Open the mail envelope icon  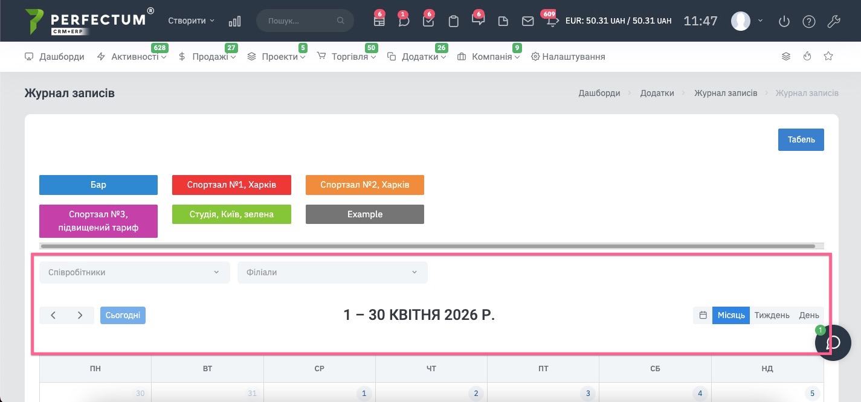tap(527, 21)
